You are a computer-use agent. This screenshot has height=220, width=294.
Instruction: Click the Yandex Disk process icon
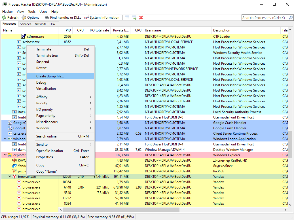tap(14, 166)
